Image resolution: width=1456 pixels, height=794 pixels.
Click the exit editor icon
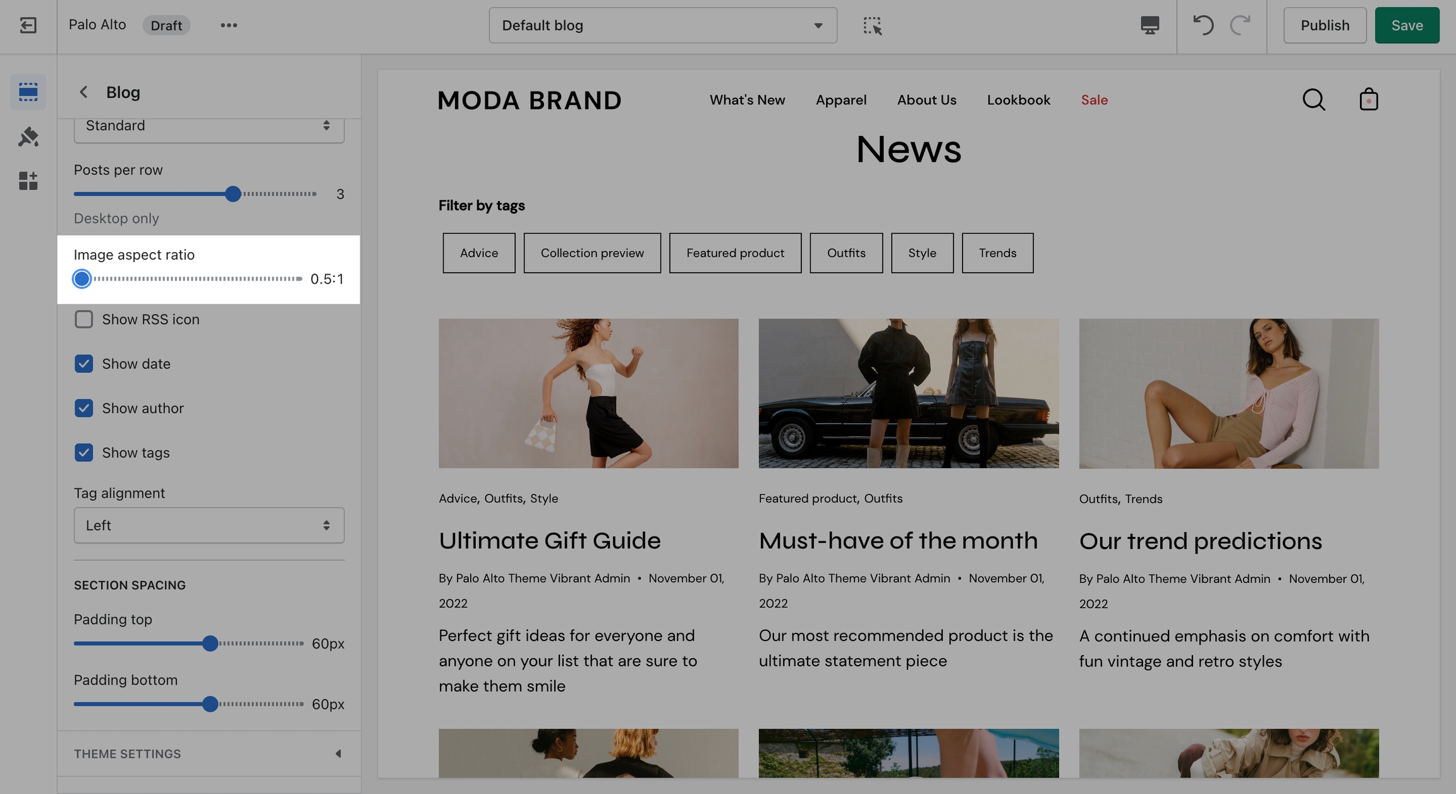(28, 25)
